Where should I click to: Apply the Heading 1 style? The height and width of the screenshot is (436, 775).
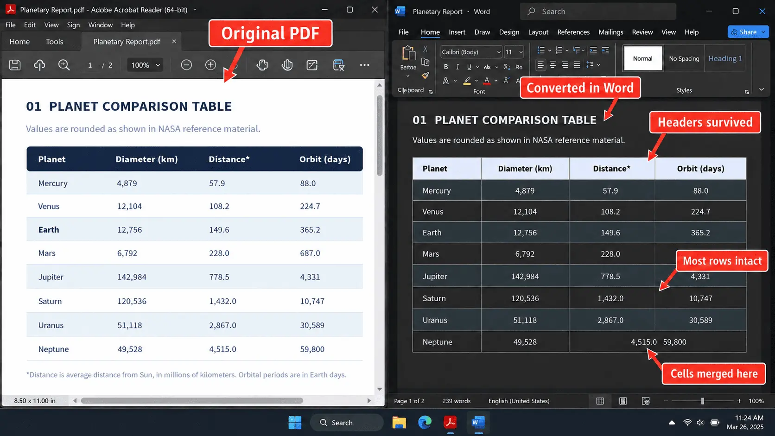click(x=725, y=58)
